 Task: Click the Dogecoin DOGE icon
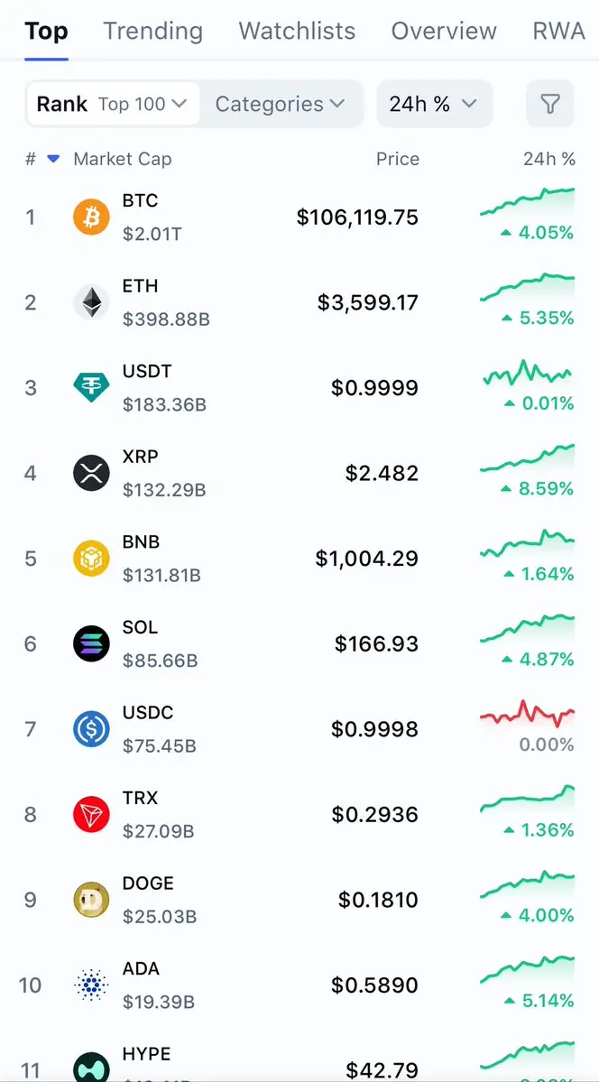pyautogui.click(x=91, y=900)
